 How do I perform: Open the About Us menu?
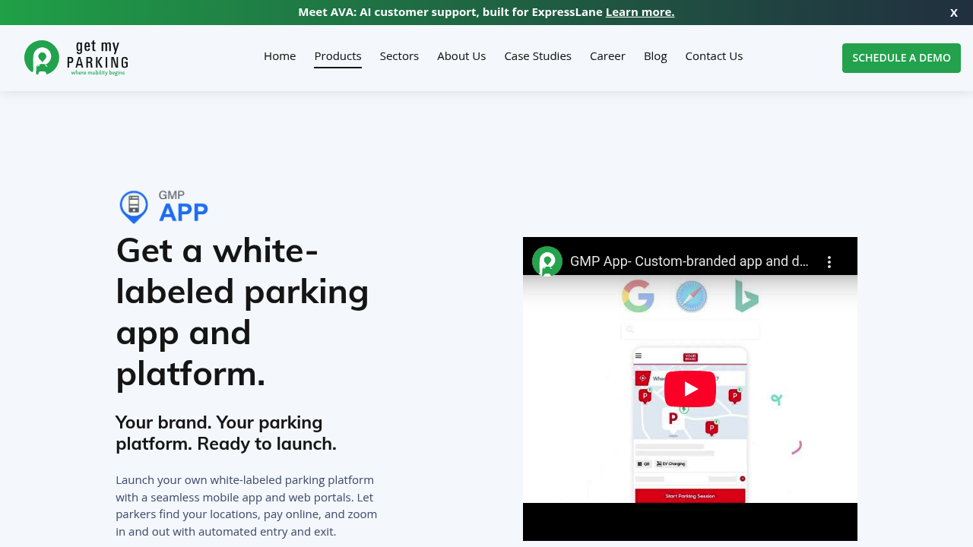[461, 56]
